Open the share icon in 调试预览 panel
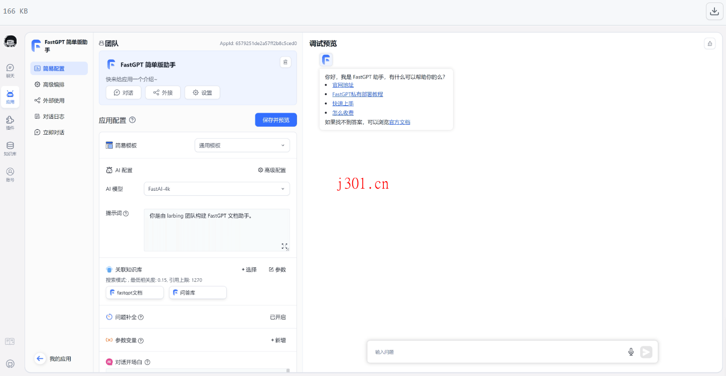Image resolution: width=726 pixels, height=376 pixels. point(709,44)
